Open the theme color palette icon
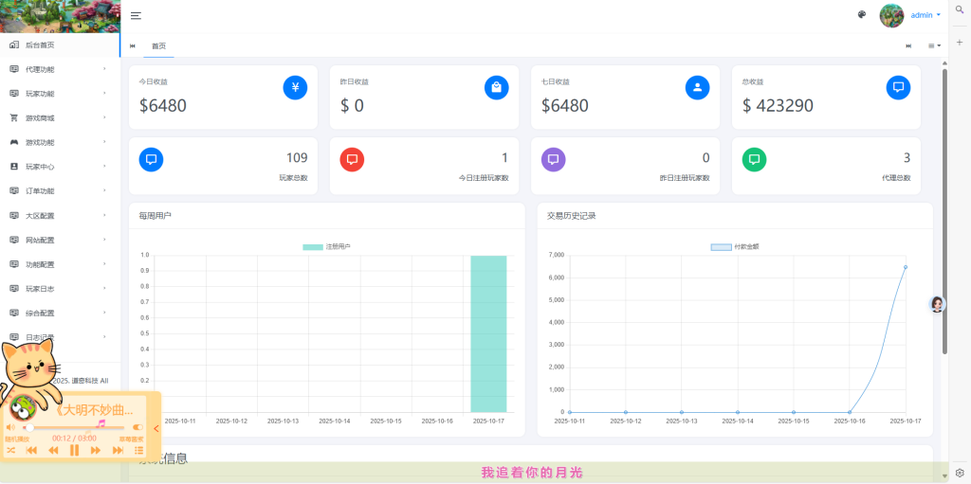 (862, 15)
